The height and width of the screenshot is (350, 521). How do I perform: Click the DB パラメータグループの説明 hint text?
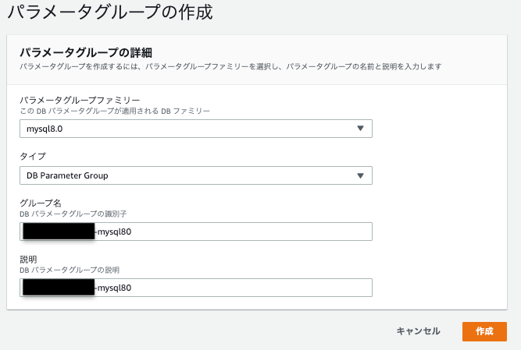pos(70,270)
